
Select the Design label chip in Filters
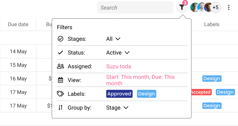pos(146,94)
